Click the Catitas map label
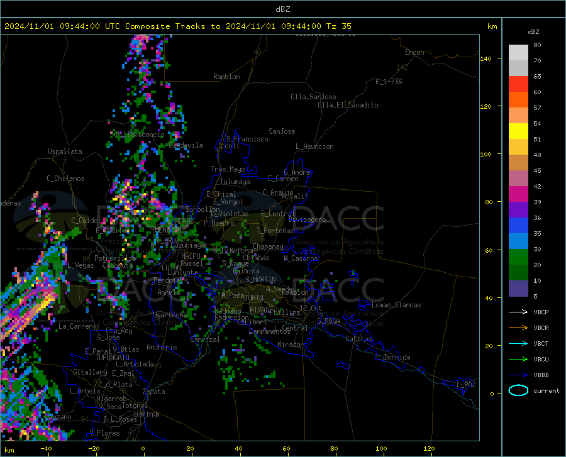This screenshot has height=457, width=566. (x=359, y=339)
